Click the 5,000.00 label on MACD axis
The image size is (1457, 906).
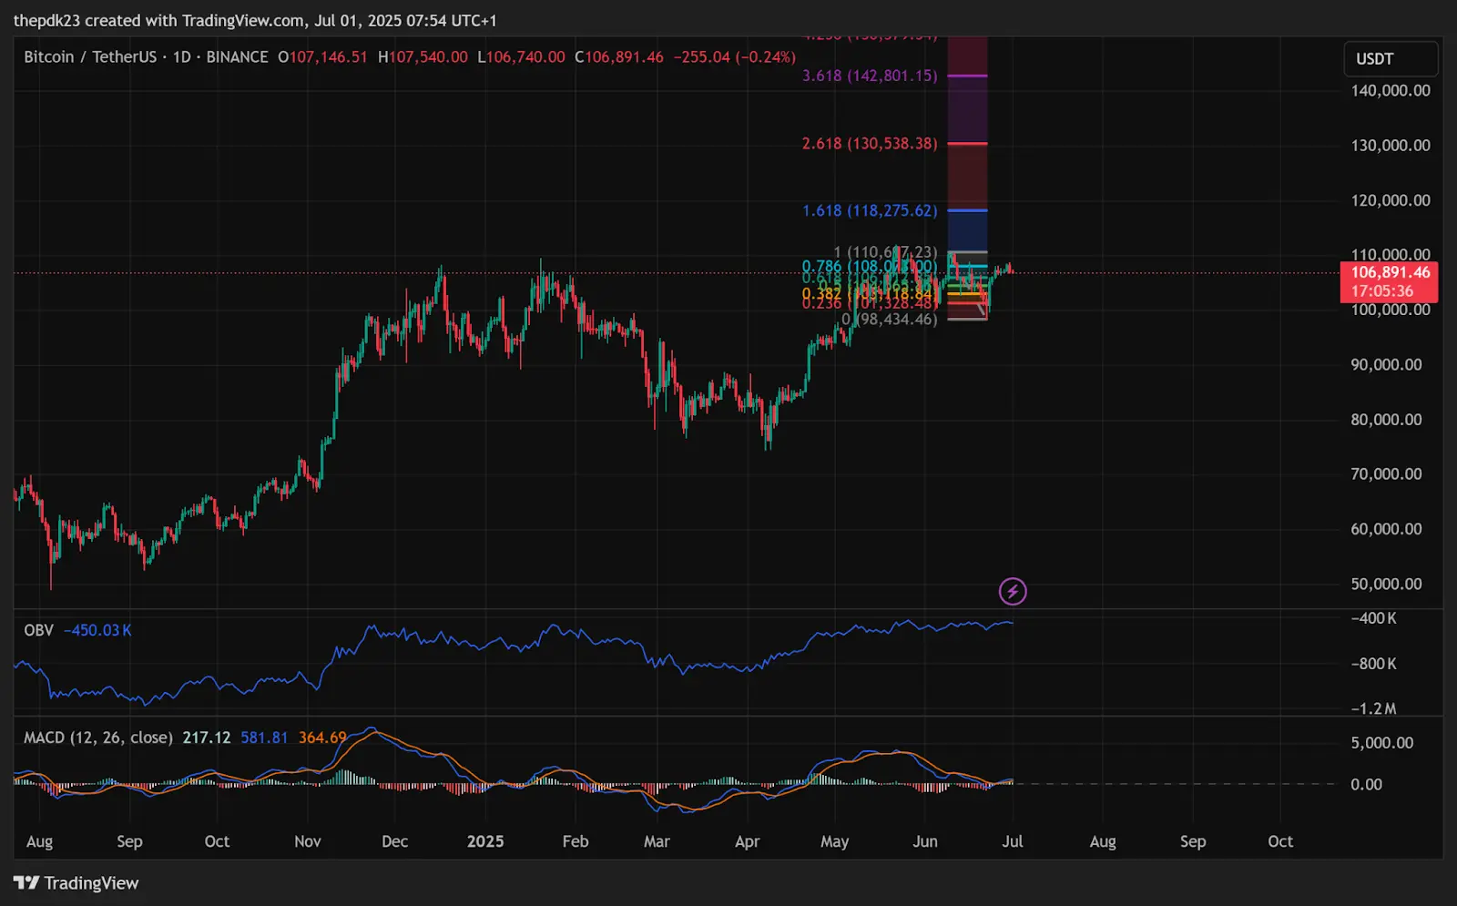coord(1382,743)
